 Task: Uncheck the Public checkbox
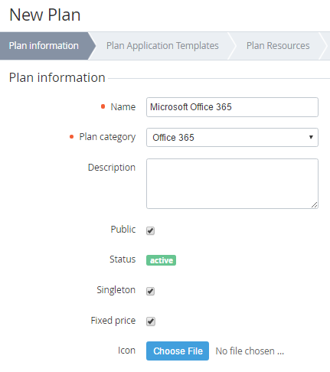[x=150, y=230]
